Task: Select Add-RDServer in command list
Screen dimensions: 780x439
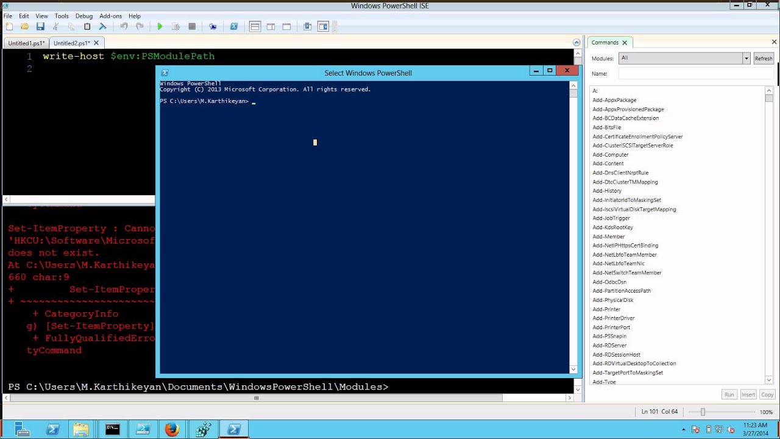Action: tap(609, 346)
